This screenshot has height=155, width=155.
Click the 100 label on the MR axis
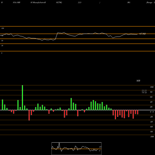[x=152, y=87]
